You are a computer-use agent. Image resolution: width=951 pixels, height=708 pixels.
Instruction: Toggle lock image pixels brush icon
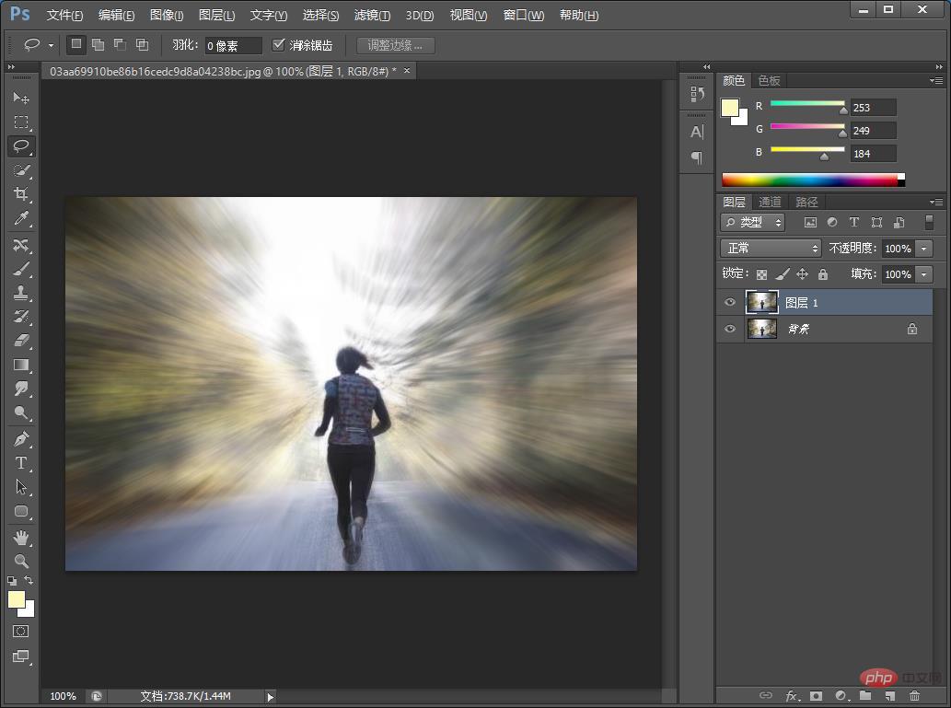783,274
